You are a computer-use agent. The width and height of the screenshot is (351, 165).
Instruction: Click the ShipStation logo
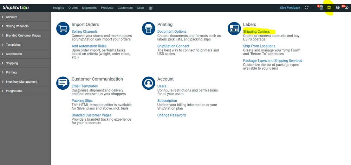click(16, 8)
